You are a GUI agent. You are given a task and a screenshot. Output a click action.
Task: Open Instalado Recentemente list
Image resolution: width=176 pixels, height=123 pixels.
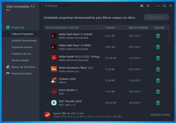tap(24, 41)
